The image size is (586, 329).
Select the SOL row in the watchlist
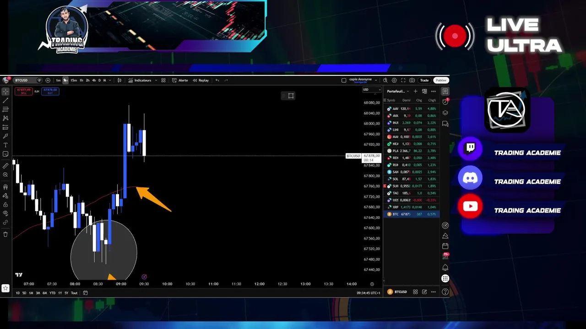(x=412, y=179)
